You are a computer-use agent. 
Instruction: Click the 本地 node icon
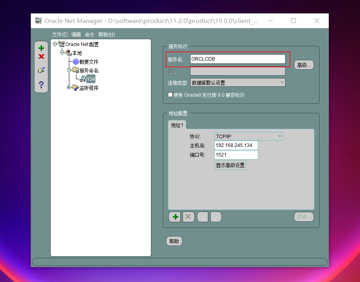(x=69, y=53)
